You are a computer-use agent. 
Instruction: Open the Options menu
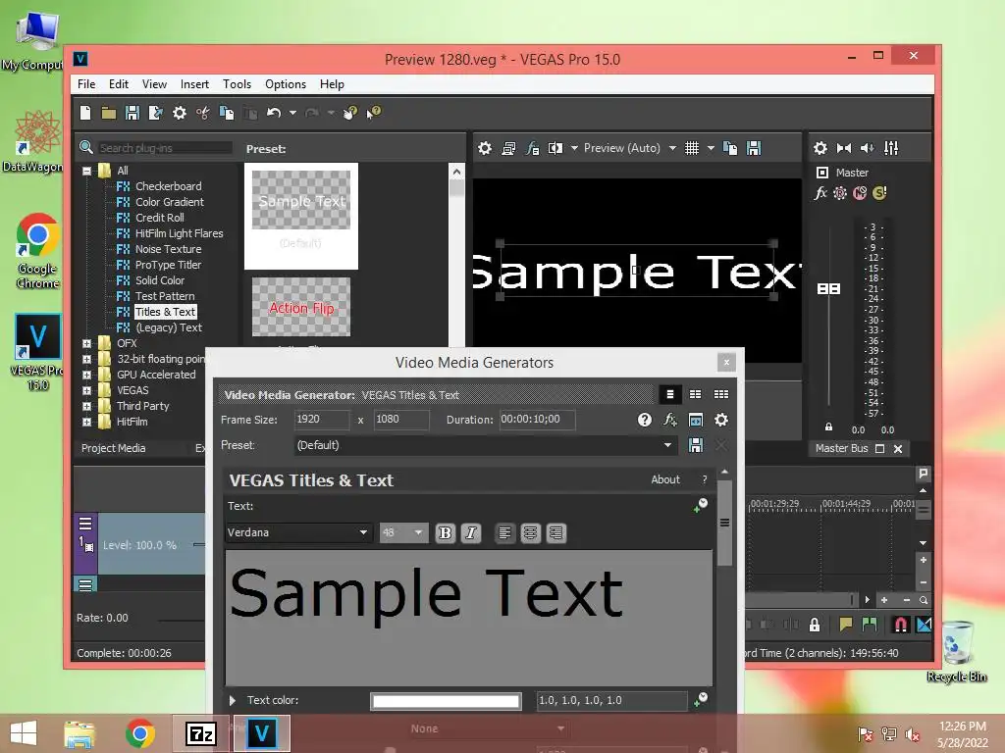tap(286, 84)
